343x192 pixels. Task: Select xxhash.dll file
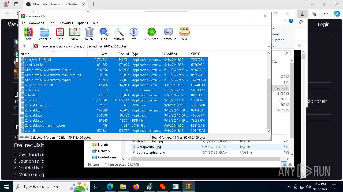(x=114, y=95)
